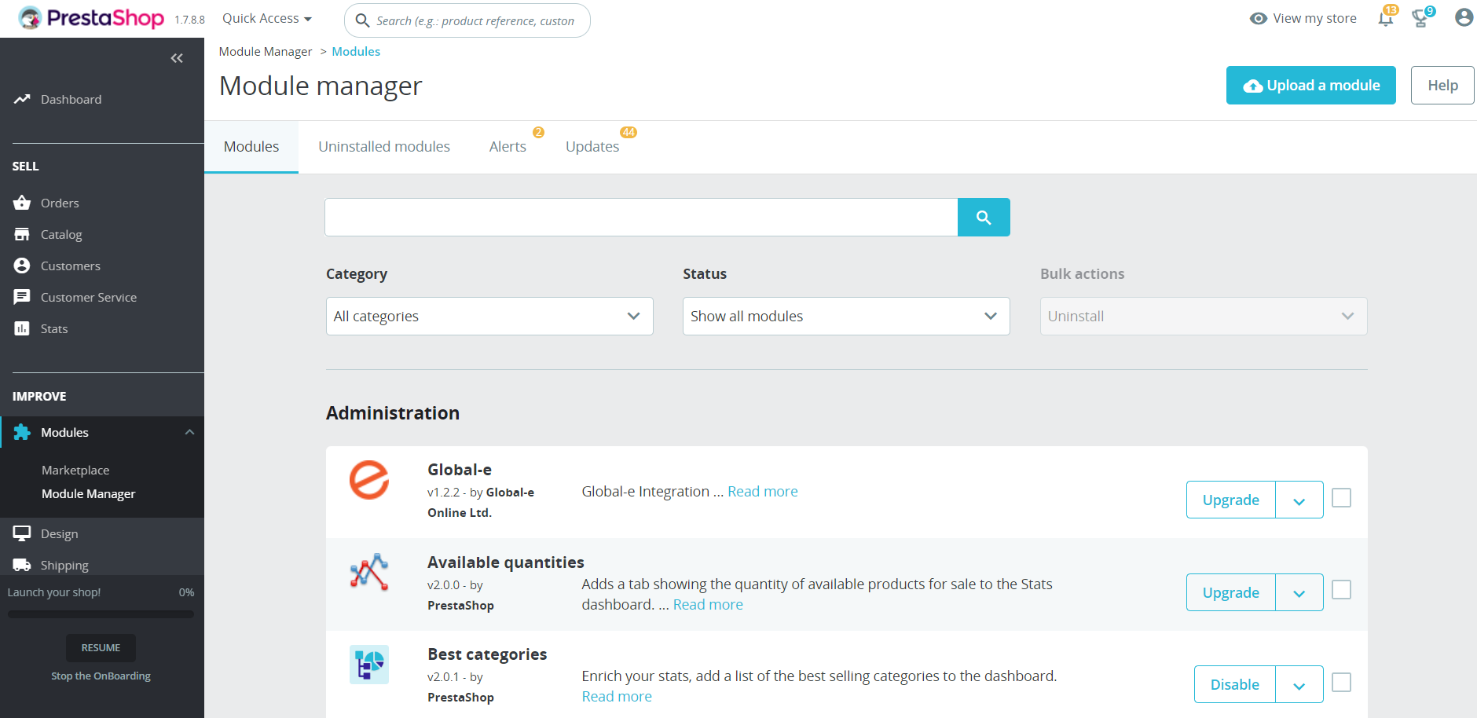Screen dimensions: 1477x718
Task: Tick the Best categories module checkbox
Action: click(x=1342, y=683)
